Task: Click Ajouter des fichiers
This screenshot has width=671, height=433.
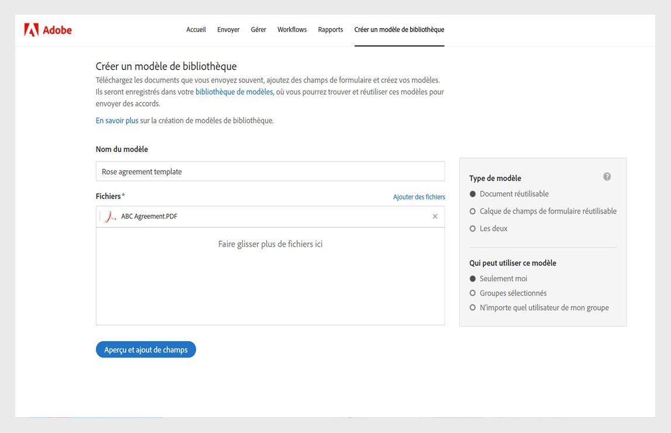Action: (419, 197)
